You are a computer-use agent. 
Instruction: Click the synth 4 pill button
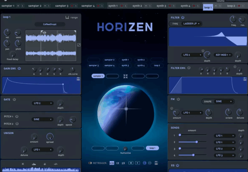(141, 66)
